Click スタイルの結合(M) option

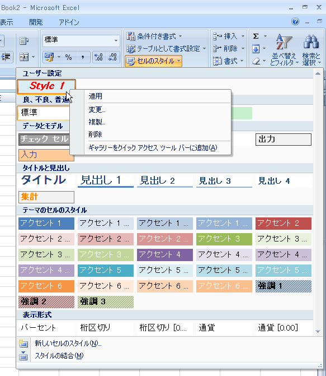click(x=59, y=356)
